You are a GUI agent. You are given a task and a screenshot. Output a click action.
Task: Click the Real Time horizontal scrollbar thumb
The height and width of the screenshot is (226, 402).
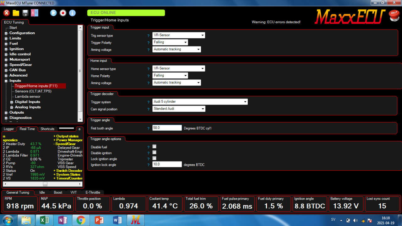[45, 184]
